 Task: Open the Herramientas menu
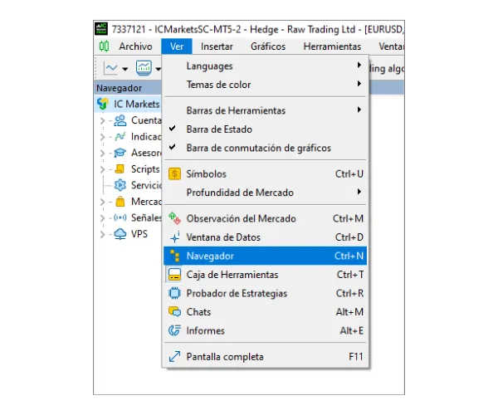(x=332, y=46)
